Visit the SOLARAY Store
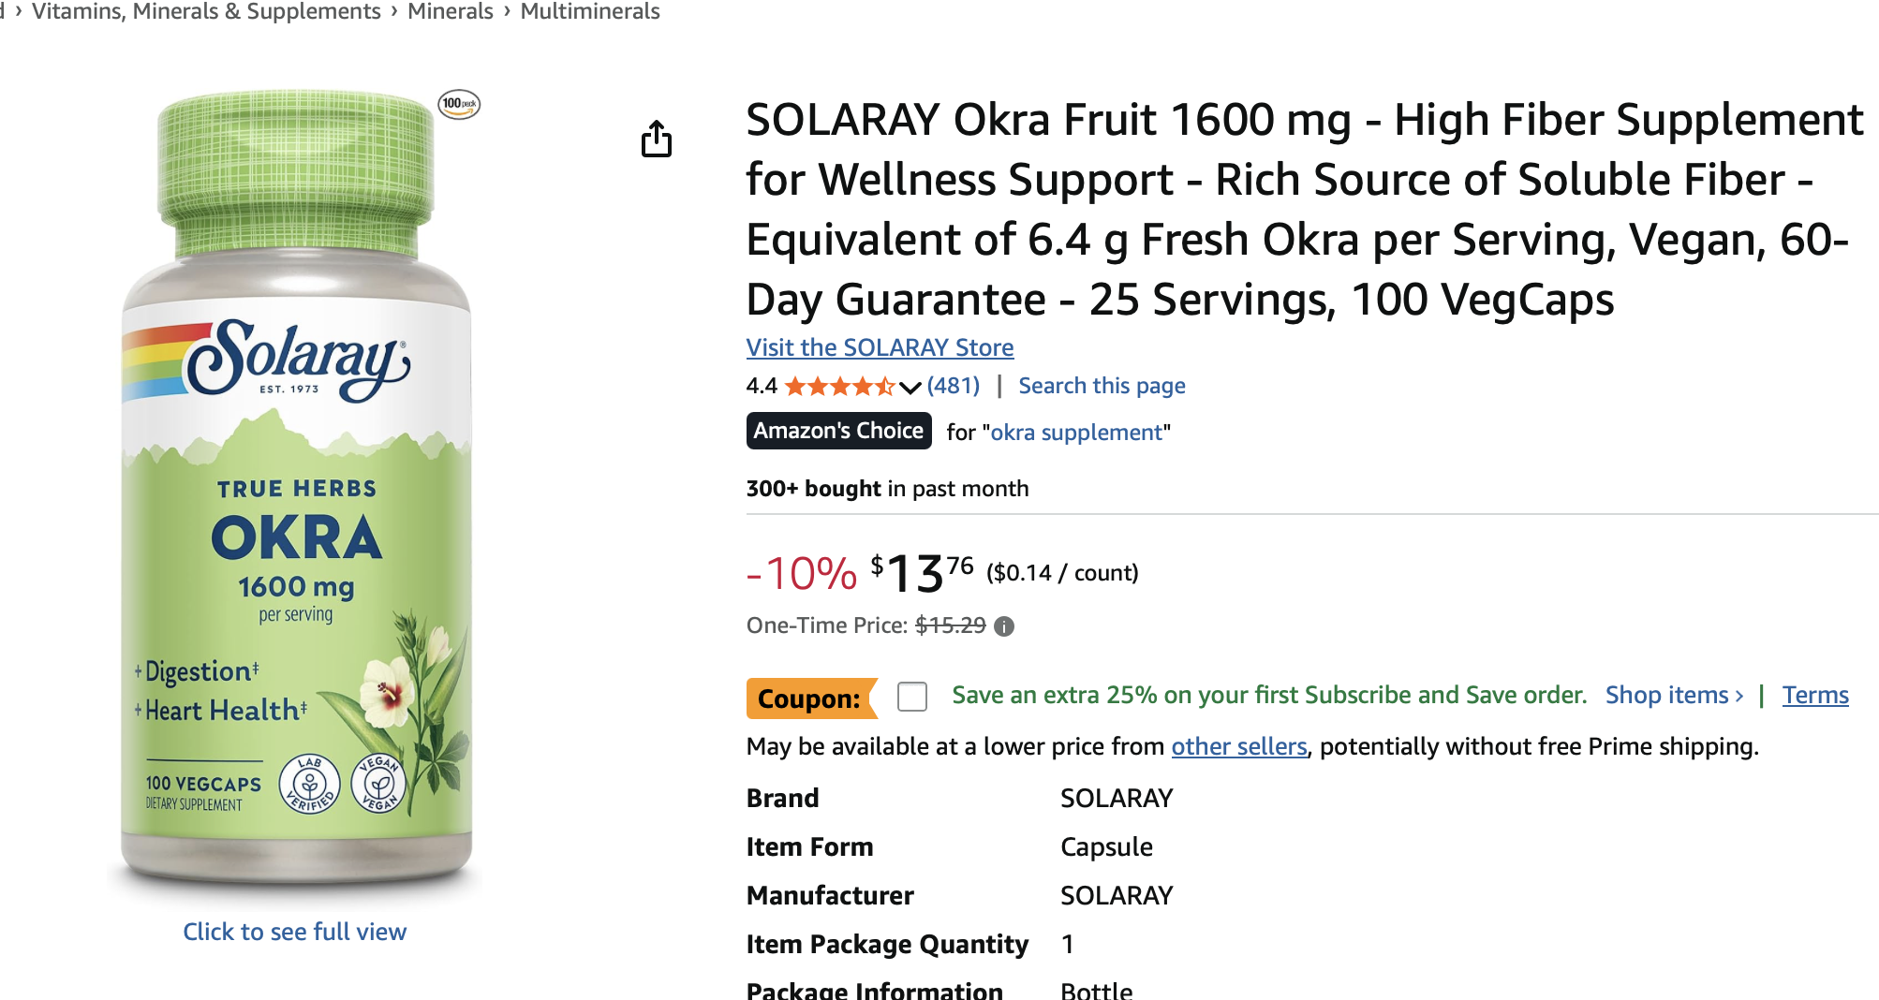Image resolution: width=1879 pixels, height=1000 pixels. [879, 347]
